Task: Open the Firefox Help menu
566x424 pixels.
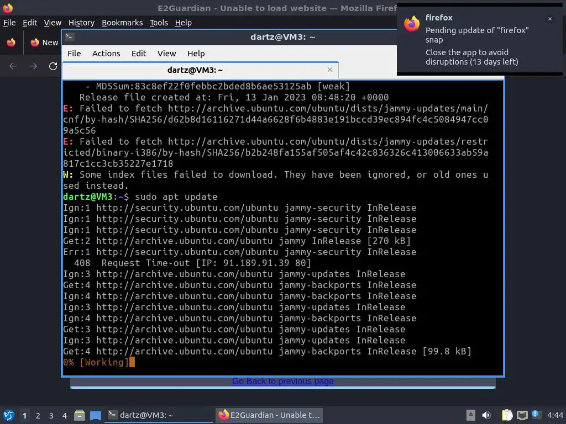Action: 184,23
